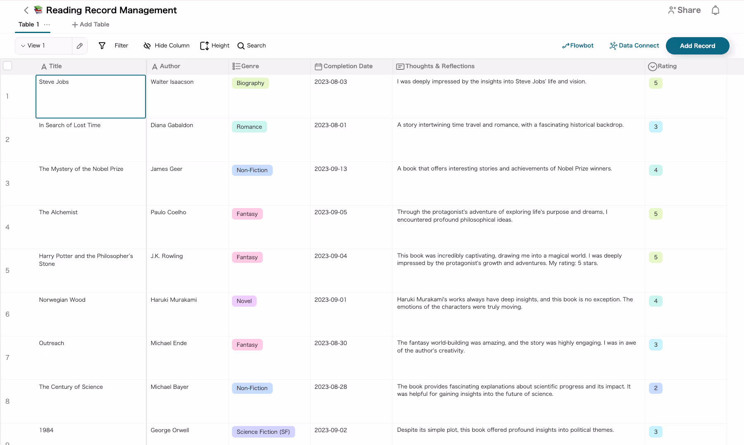Open Flowbot automation
Viewport: 744px width, 445px height.
(578, 46)
